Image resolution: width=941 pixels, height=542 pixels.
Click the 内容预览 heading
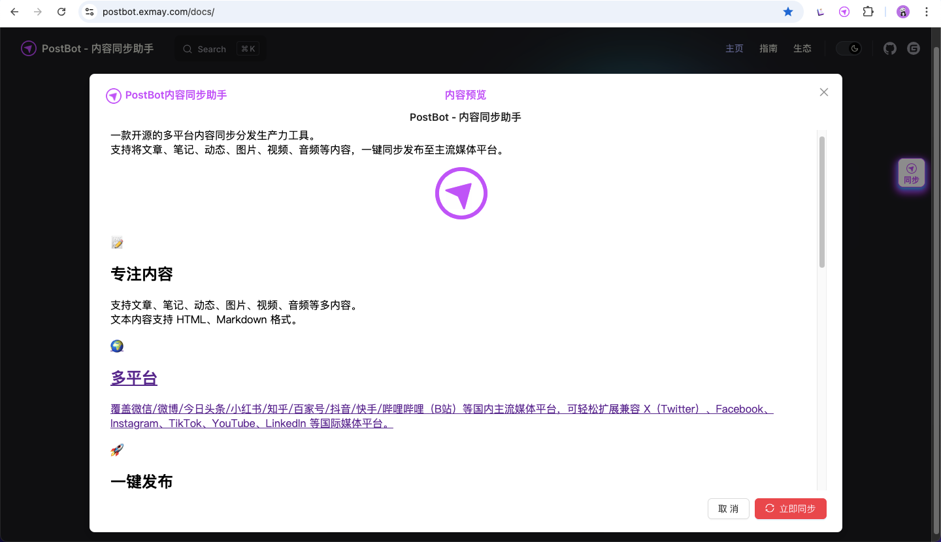465,95
